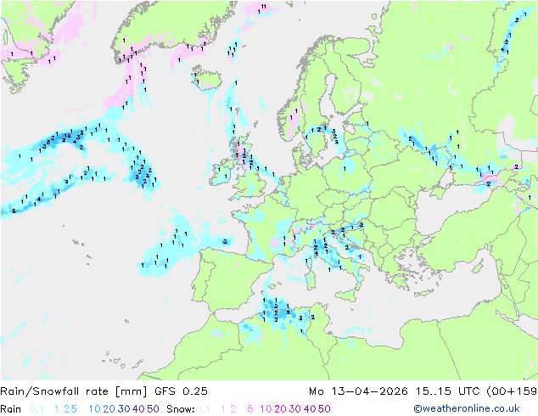The image size is (538, 416).
Task: Select the Rain legend 50 color value
Action: (x=153, y=409)
